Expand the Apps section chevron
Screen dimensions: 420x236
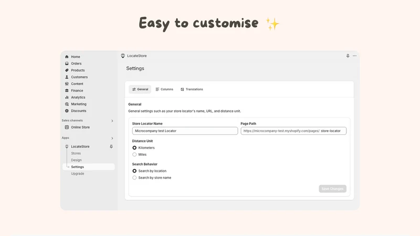[x=112, y=138]
